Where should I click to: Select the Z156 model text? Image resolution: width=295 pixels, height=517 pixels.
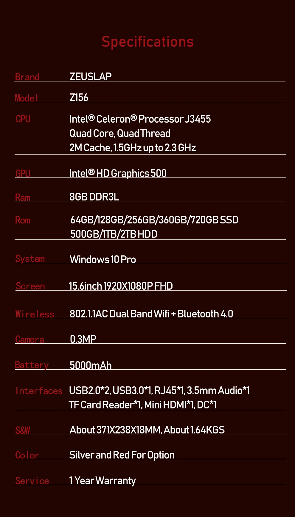[x=79, y=98]
